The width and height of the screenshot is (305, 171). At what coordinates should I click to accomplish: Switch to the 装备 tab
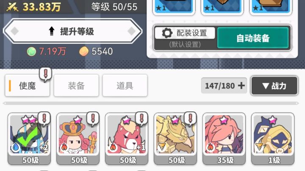[76, 85]
